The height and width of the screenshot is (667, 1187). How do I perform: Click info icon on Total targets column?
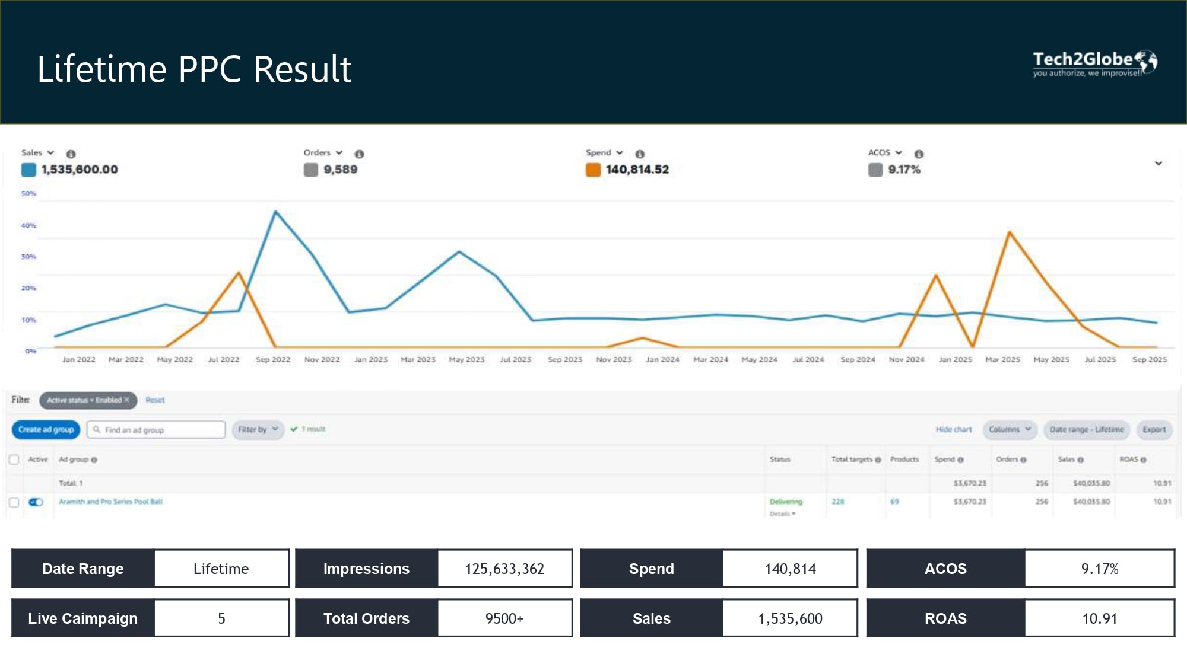(x=878, y=459)
